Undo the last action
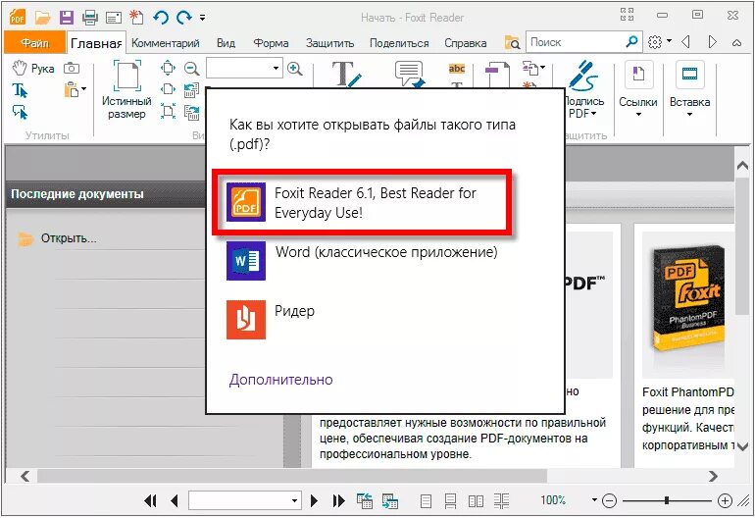This screenshot has width=755, height=518. pos(161,18)
